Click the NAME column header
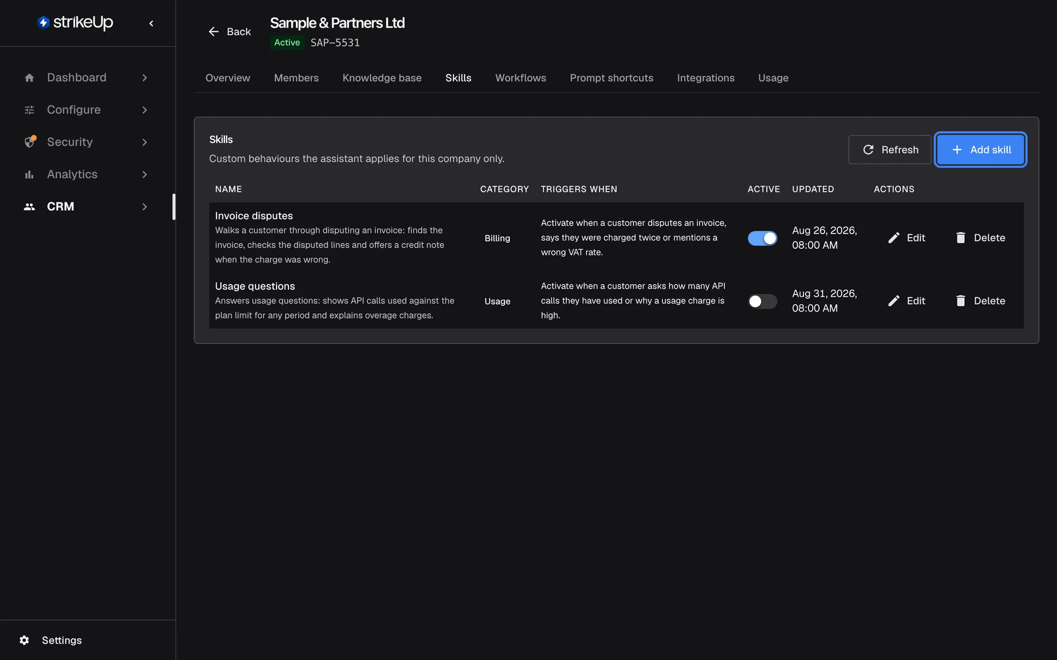 click(228, 189)
